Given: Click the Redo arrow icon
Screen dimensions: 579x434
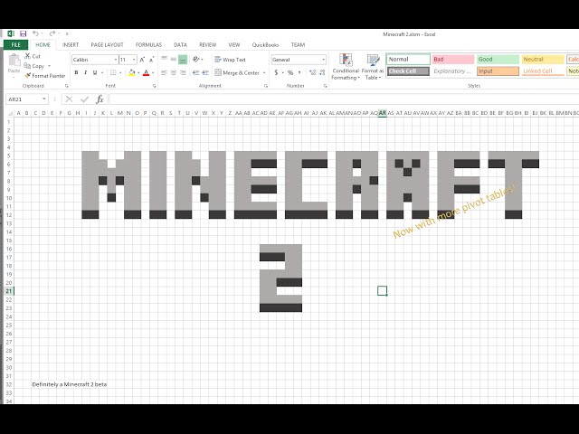Looking at the screenshot, I should tap(52, 33).
